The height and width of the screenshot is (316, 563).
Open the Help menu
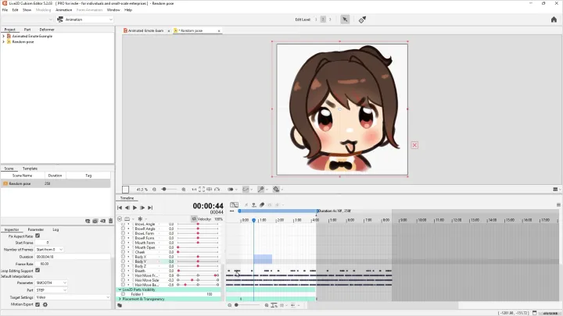128,10
